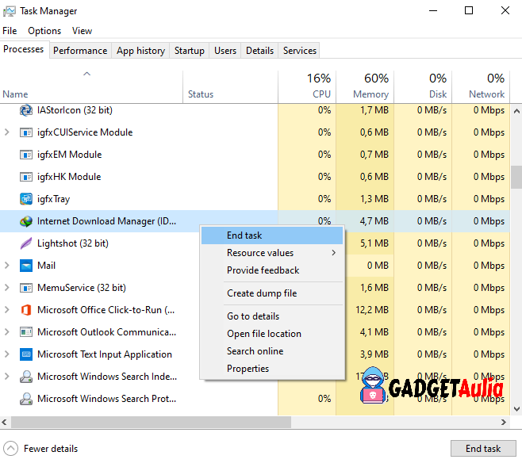Image resolution: width=522 pixels, height=467 pixels.
Task: Click the Windows Search Protocol icon
Action: (26, 399)
